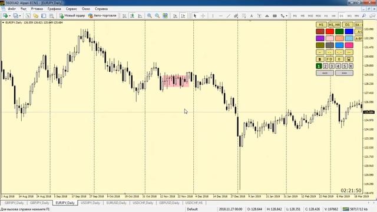Pick the olive color swatch
The image size is (377, 212).
[320, 45]
